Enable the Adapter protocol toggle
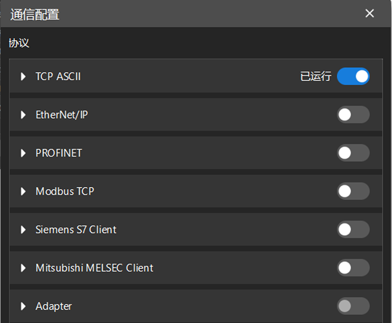The width and height of the screenshot is (392, 323). tap(353, 306)
